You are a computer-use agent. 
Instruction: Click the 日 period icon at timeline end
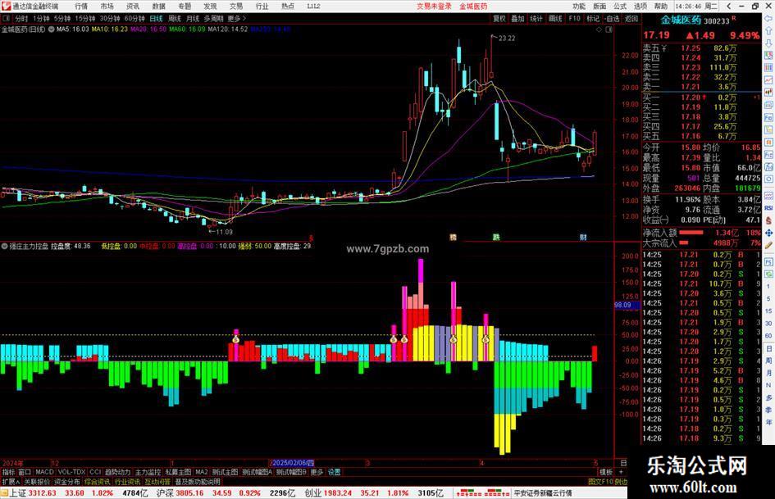623,463
